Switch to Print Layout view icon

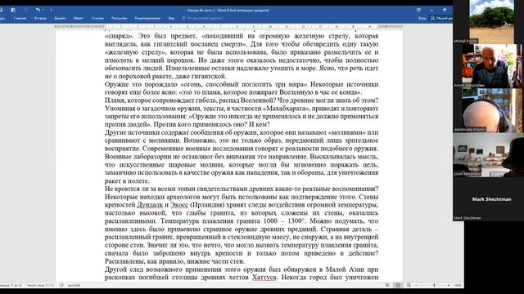click(x=398, y=285)
